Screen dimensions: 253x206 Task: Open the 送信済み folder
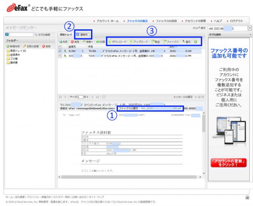point(13,55)
